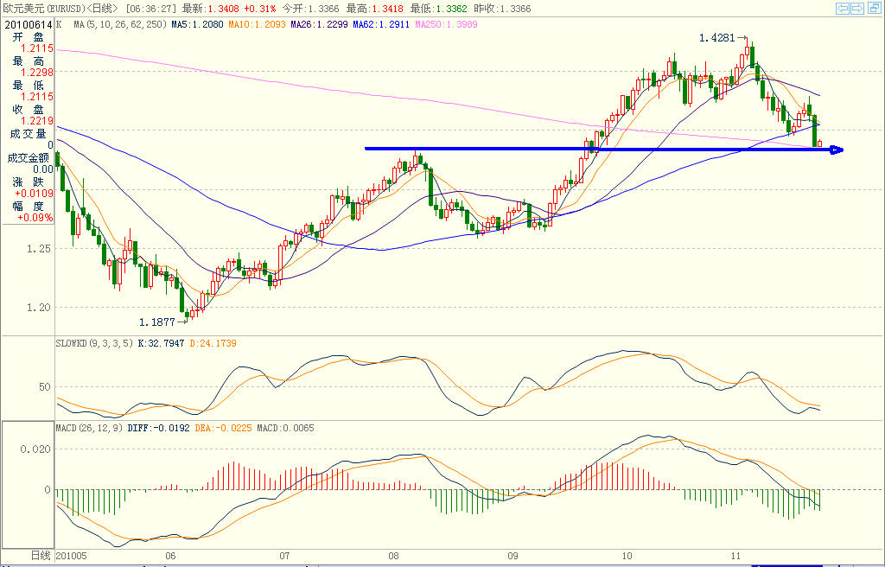
Task: Click the 1.1877 low price marker
Action: point(157,322)
